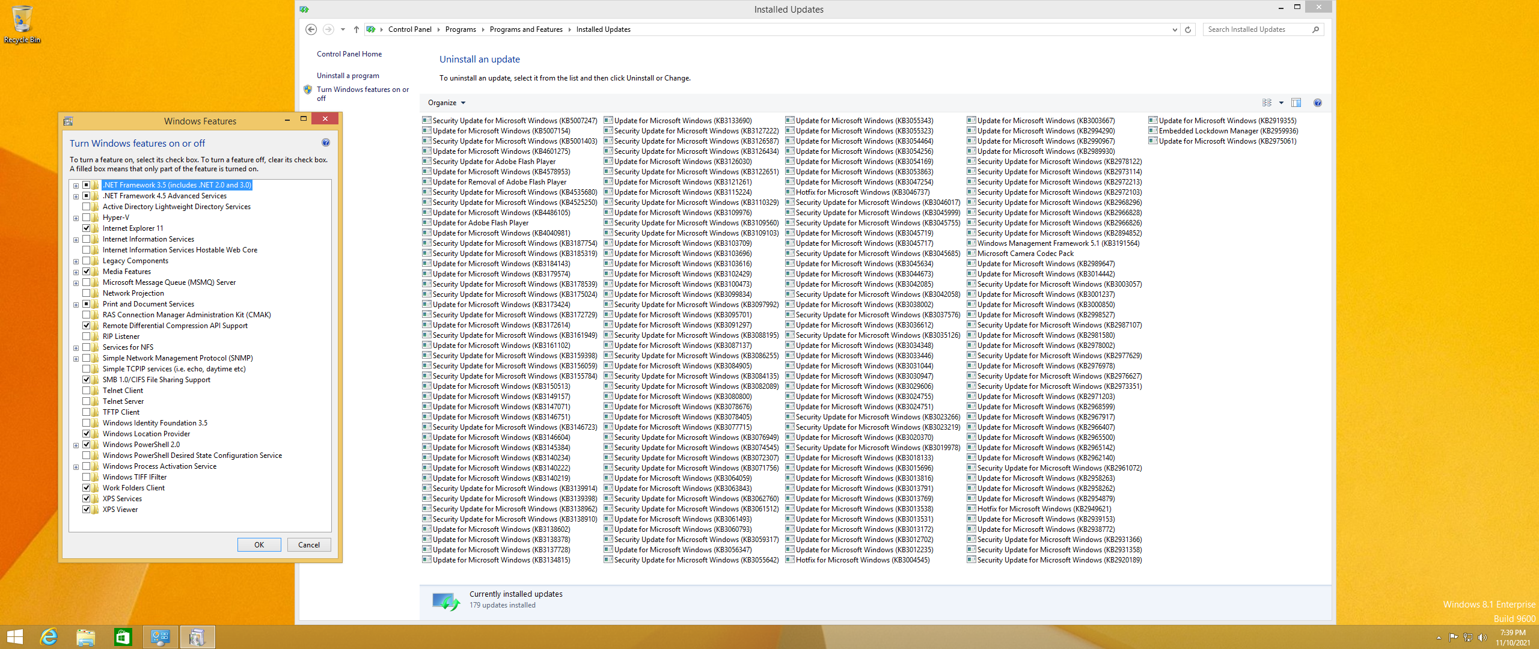Launch Internet Explorer from the taskbar
The image size is (1539, 649).
coord(49,637)
